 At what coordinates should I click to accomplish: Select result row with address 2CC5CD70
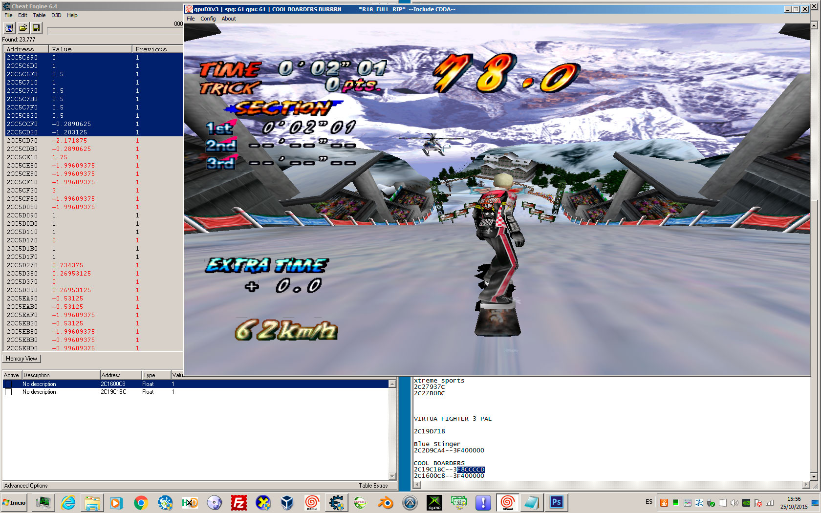pyautogui.click(x=93, y=141)
